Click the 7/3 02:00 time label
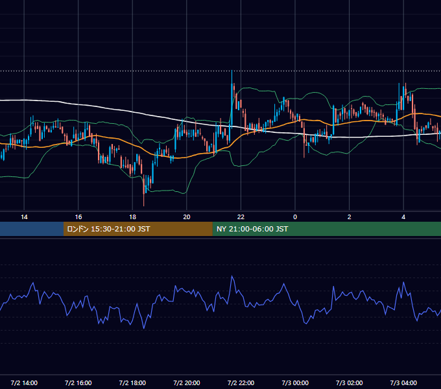Screen dimensions: 441x389 tap(350, 383)
